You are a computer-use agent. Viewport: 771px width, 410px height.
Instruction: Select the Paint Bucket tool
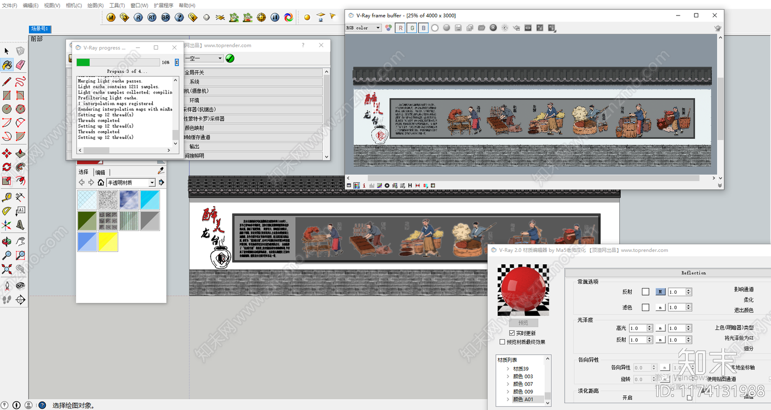pos(7,65)
